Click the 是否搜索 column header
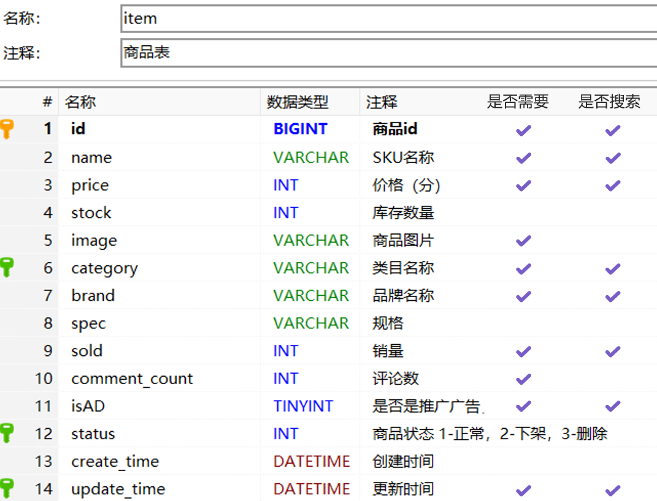 click(x=609, y=102)
